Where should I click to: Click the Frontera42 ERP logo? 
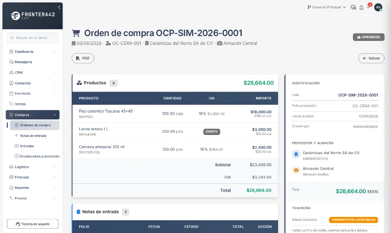point(33,16)
